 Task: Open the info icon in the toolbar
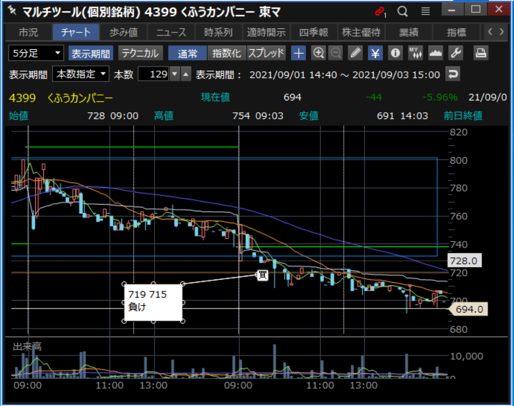(396, 53)
